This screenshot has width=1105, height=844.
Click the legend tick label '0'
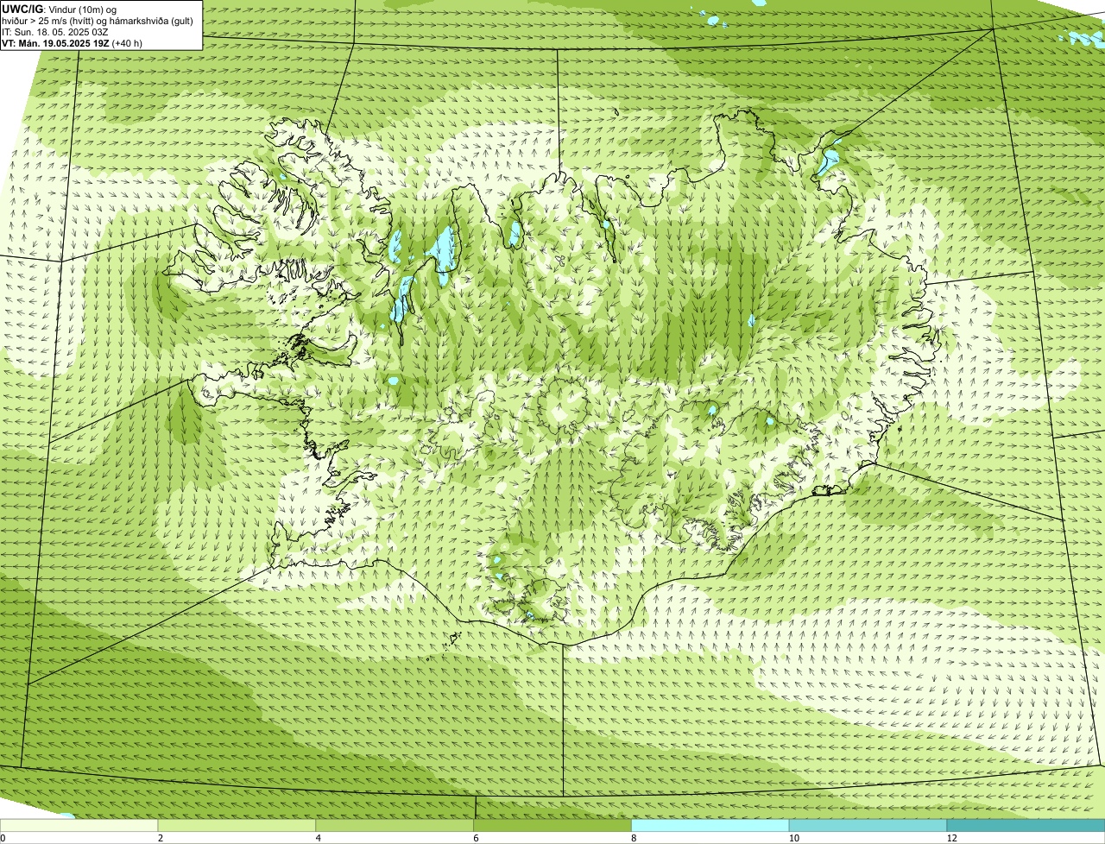tap(3, 838)
